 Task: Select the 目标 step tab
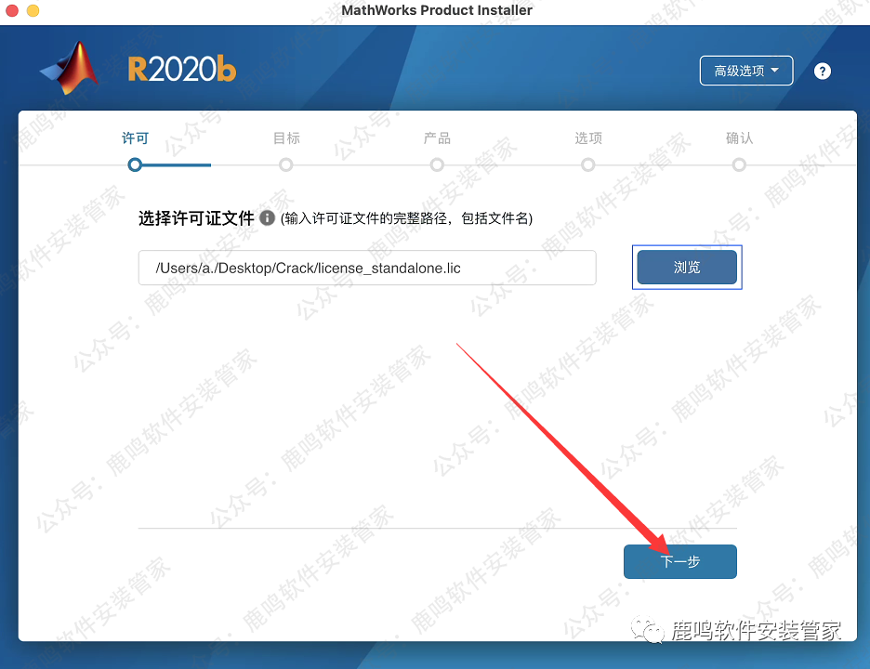(x=286, y=138)
